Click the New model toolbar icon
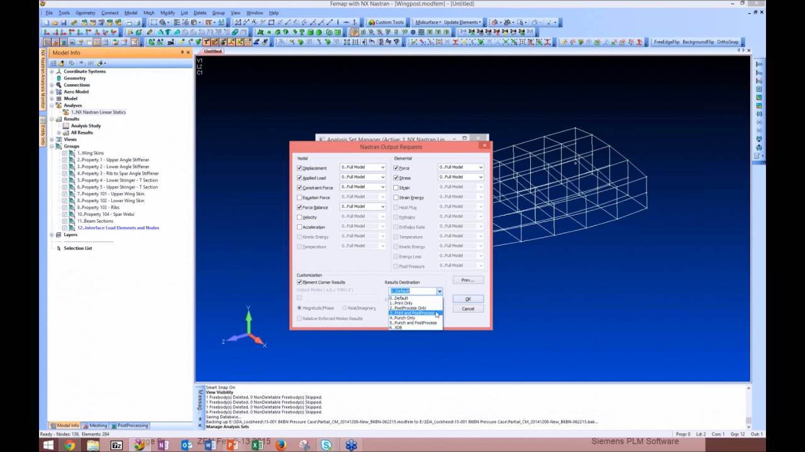805x452 pixels. (47, 23)
